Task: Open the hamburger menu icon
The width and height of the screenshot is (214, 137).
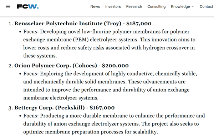Action: click(8, 6)
